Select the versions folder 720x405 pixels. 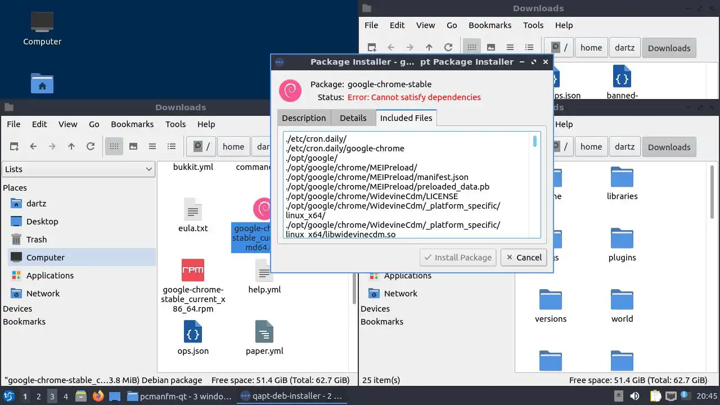[551, 300]
